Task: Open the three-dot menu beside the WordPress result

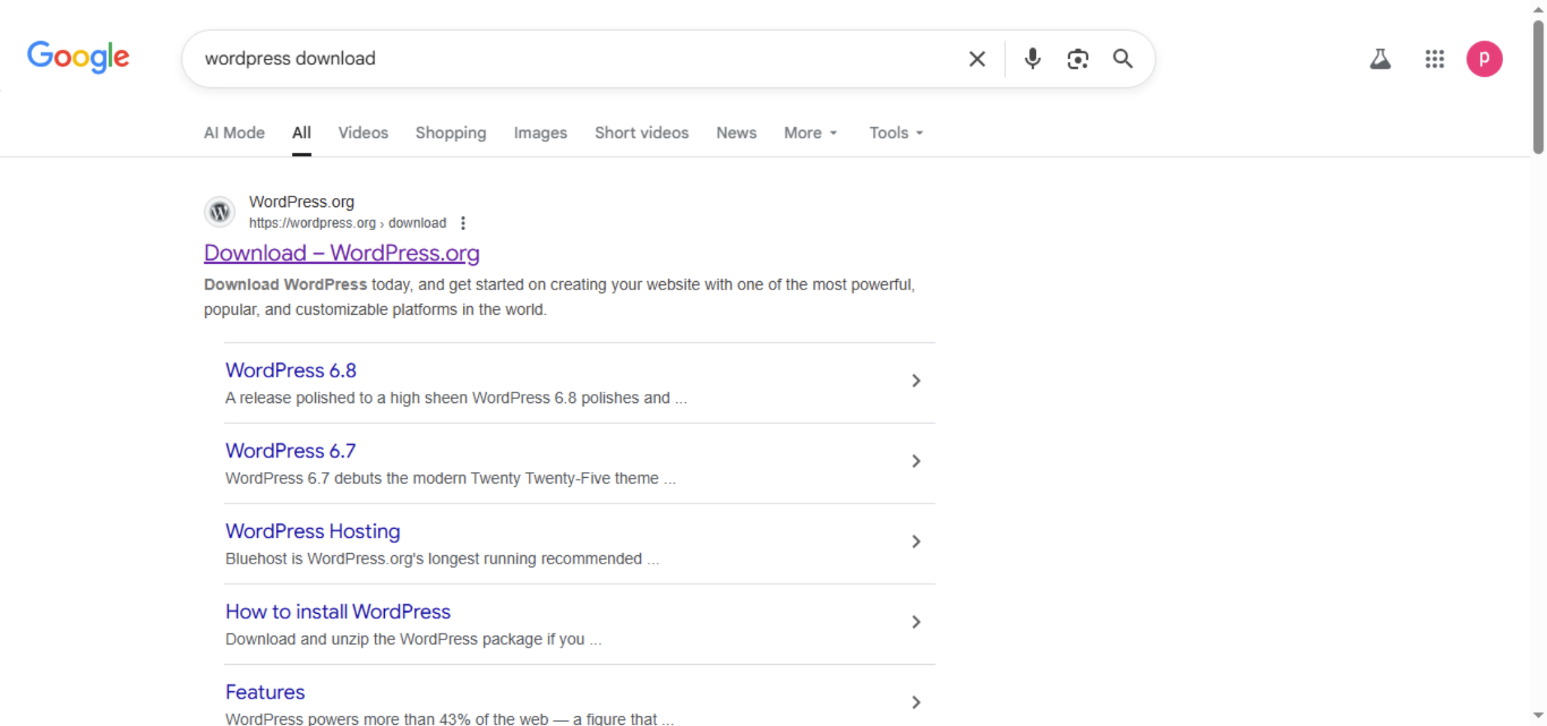Action: (463, 223)
